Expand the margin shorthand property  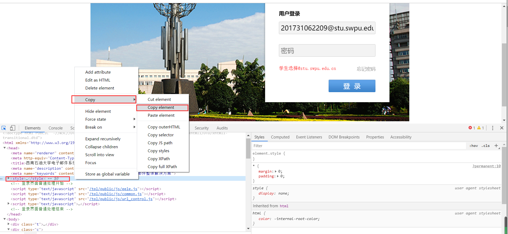pos(276,172)
